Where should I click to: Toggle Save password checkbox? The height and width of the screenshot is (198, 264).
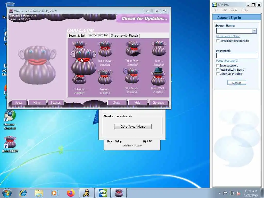coord(218,65)
